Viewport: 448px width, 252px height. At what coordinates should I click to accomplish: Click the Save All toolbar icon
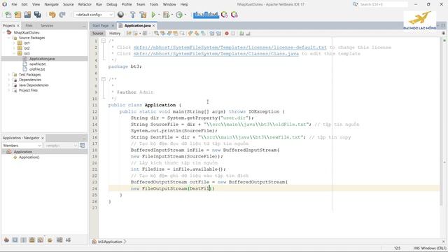click(37, 15)
